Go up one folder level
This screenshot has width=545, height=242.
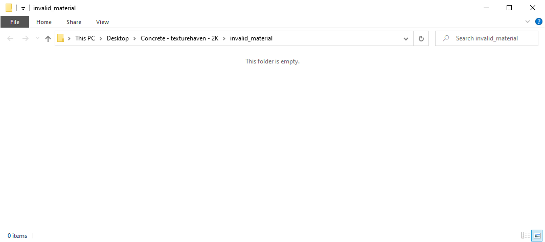click(x=48, y=38)
